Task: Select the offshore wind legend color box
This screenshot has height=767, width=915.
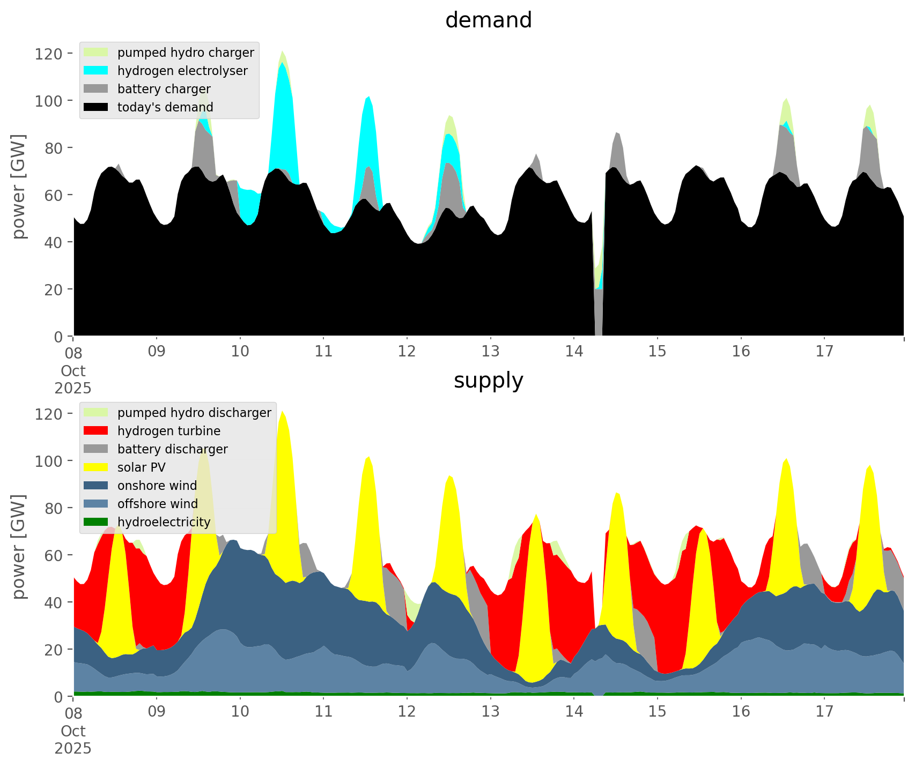Action: point(96,504)
